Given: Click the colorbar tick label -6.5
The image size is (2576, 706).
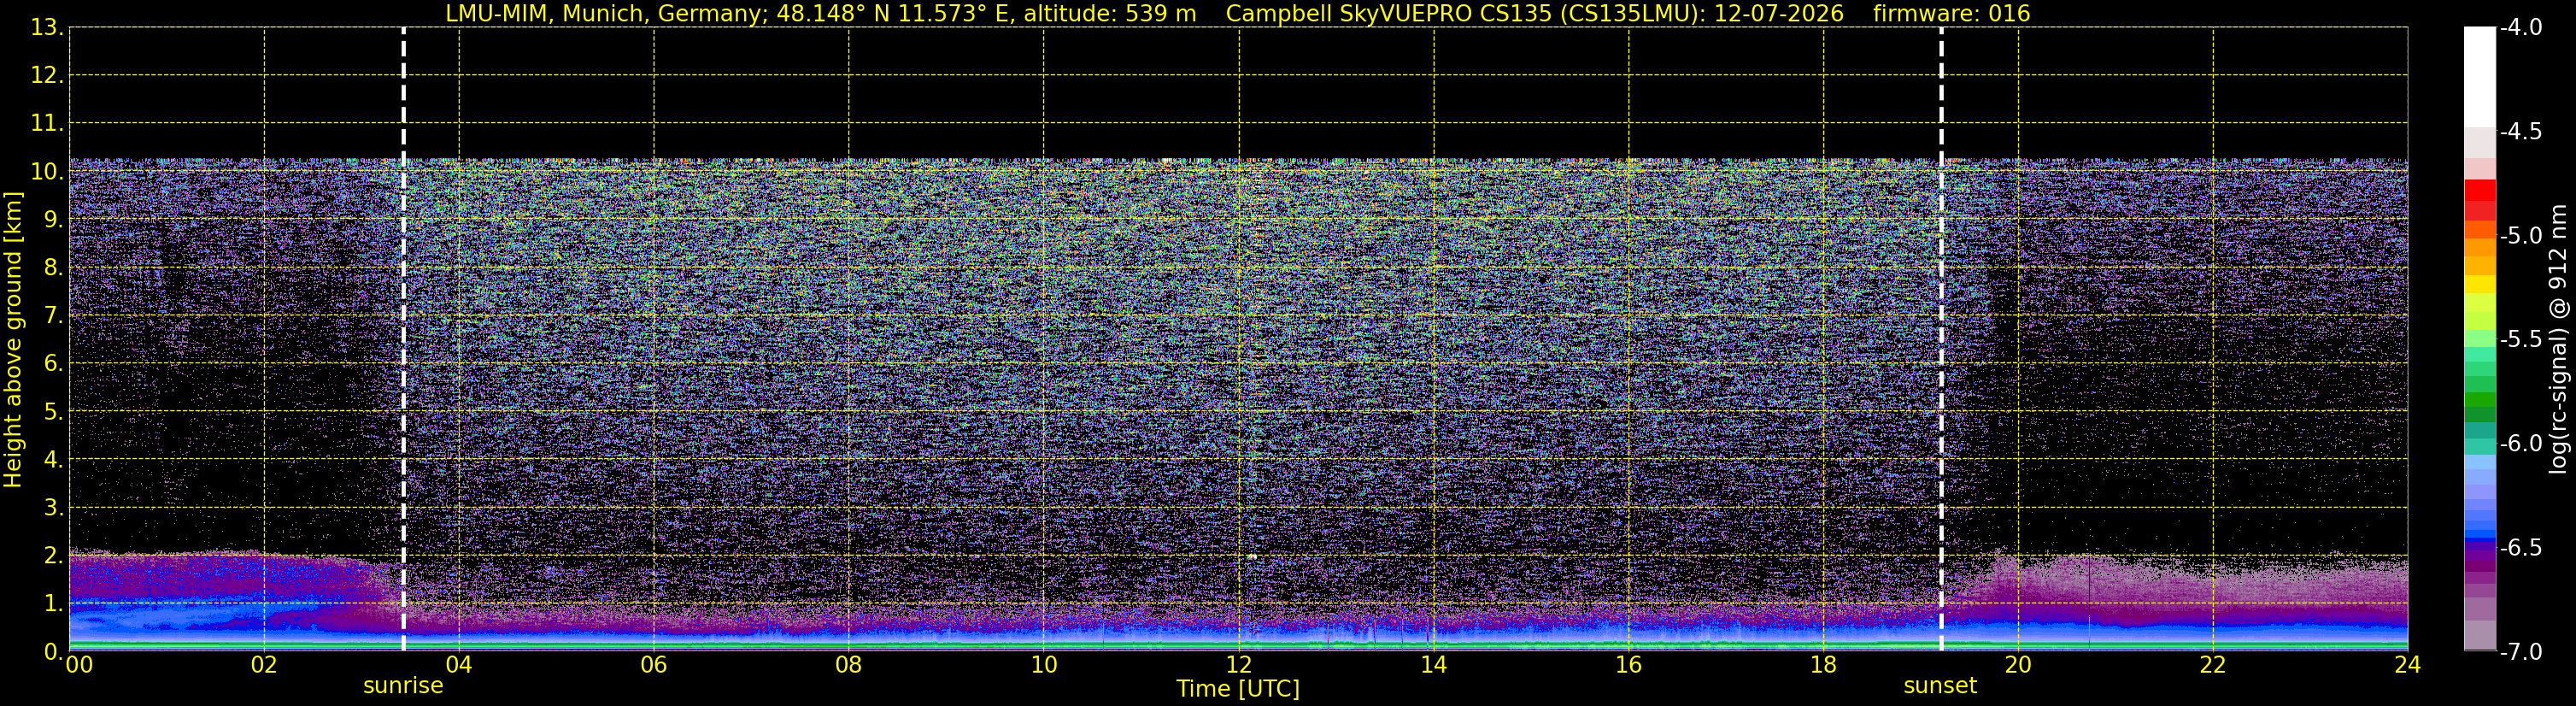Looking at the screenshot, I should coord(2521,548).
